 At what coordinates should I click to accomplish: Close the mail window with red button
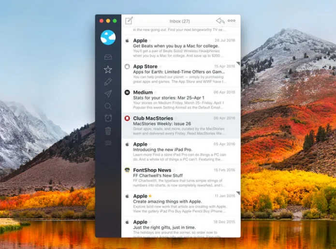click(x=102, y=21)
